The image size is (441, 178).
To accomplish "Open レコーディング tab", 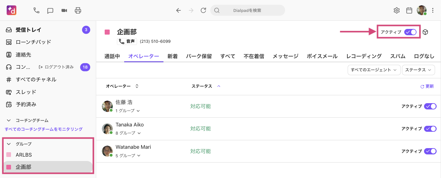I will tap(364, 56).
